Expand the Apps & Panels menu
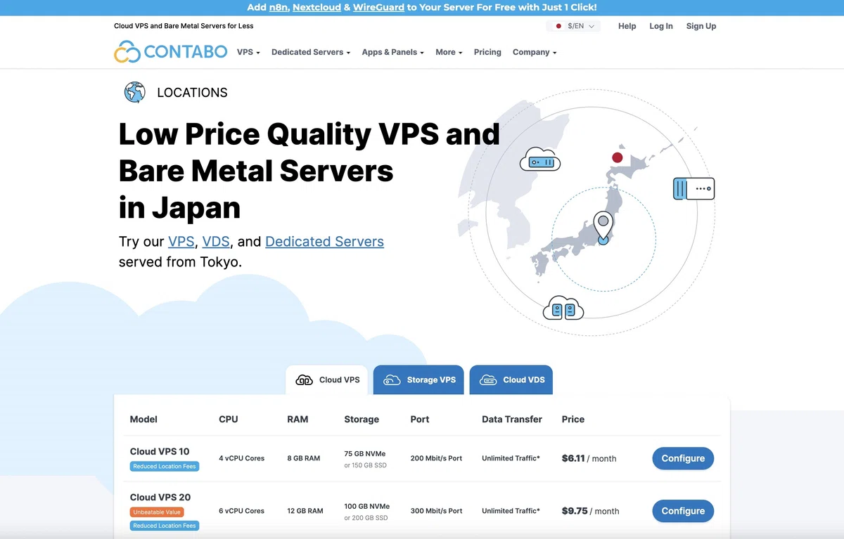The image size is (844, 539). (x=393, y=52)
